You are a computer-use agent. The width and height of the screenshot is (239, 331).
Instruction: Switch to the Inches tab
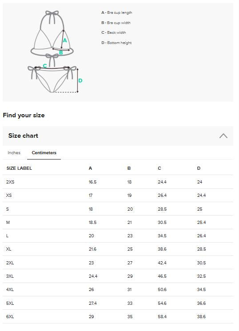(x=14, y=153)
